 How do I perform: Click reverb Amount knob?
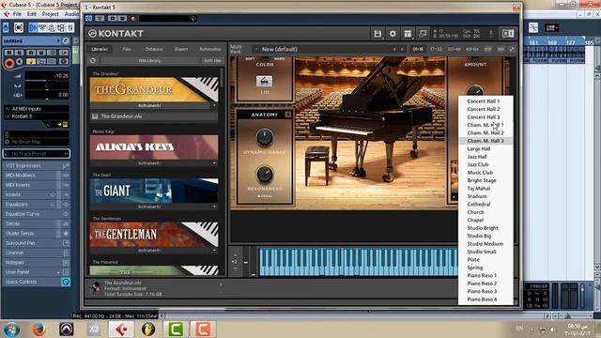[x=474, y=90]
